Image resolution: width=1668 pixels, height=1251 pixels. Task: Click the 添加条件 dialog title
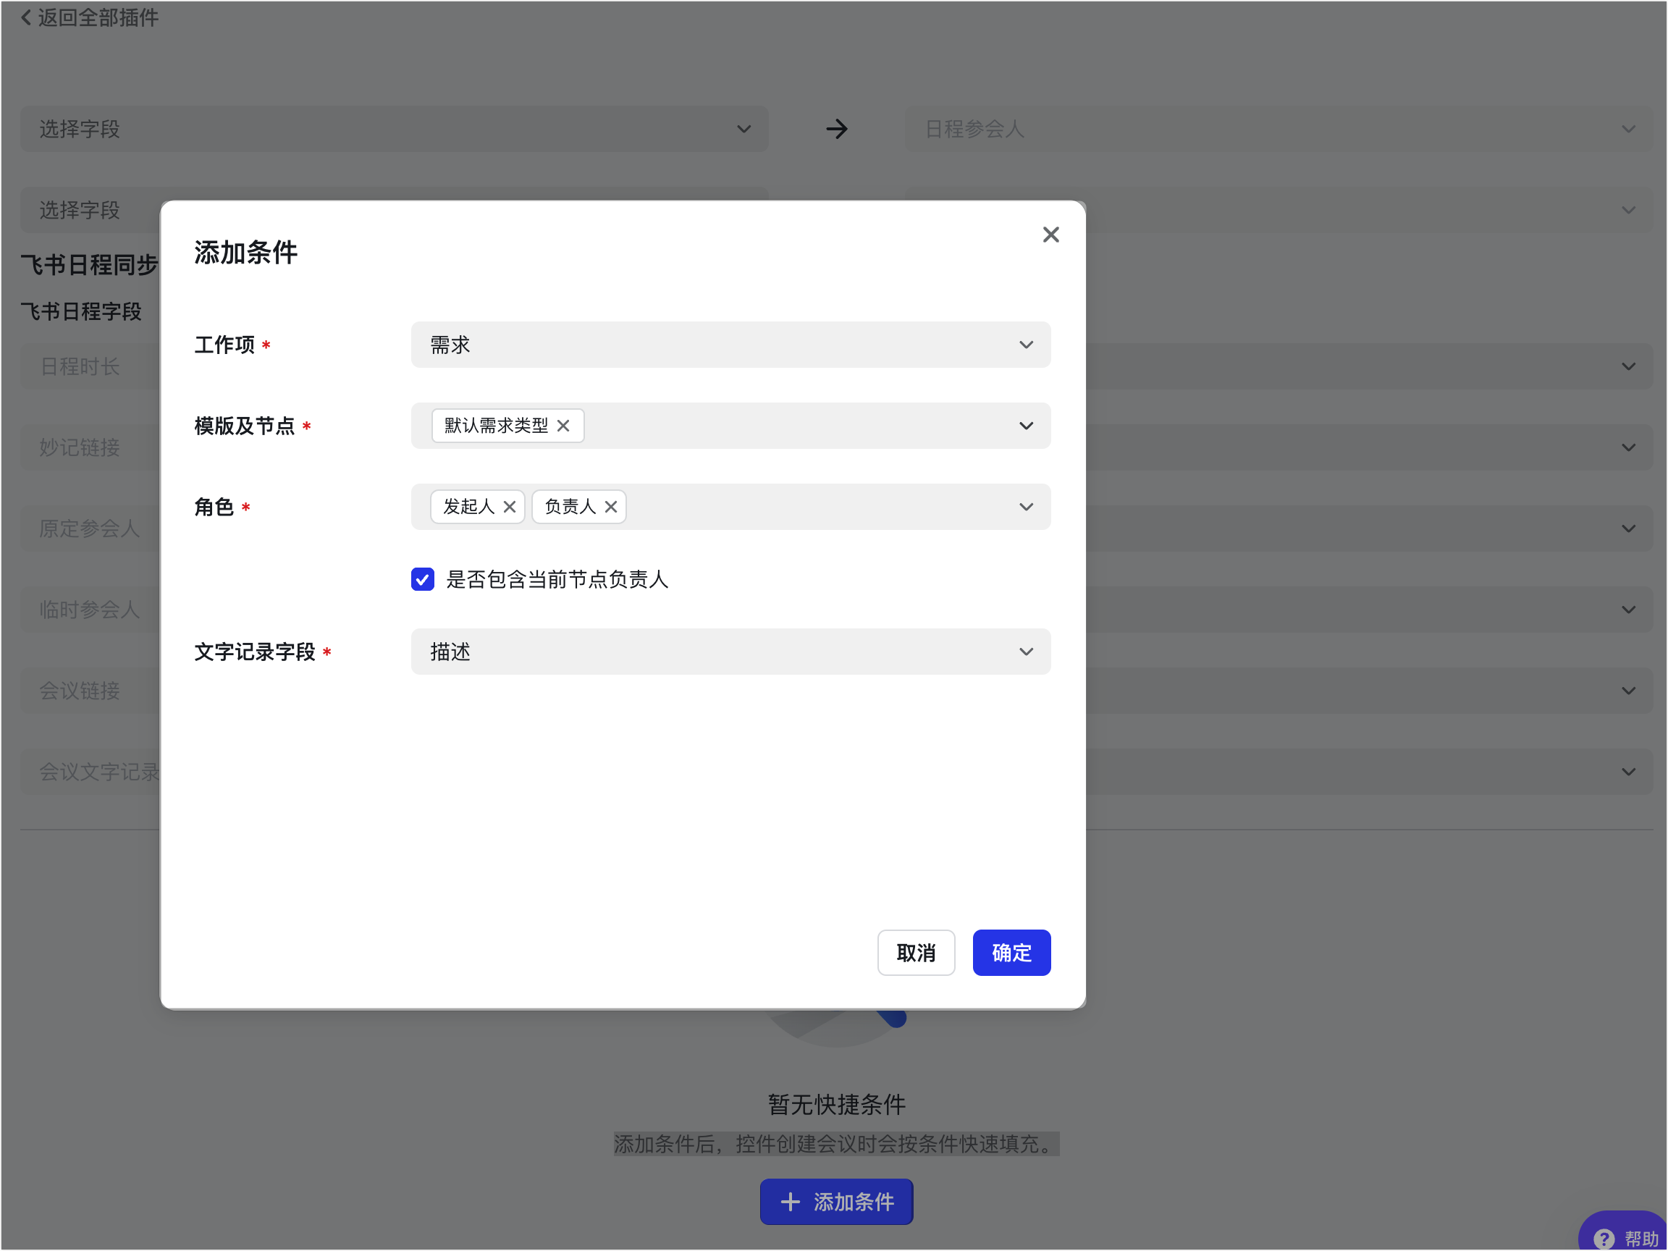coord(246,253)
